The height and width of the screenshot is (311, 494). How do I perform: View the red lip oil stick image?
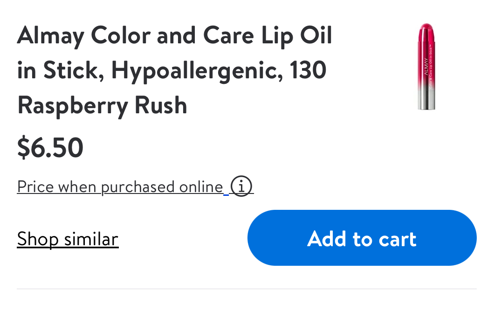(426, 66)
